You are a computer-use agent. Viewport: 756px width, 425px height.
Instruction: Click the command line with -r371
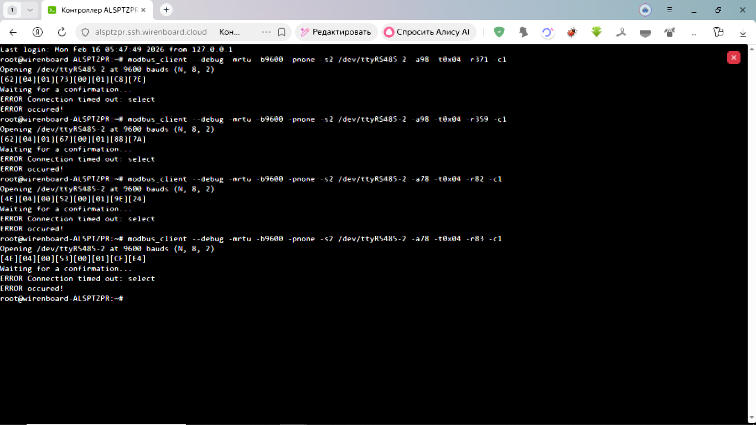click(x=253, y=59)
